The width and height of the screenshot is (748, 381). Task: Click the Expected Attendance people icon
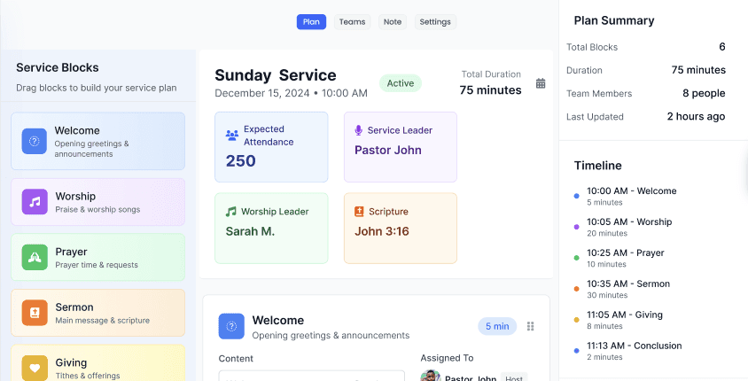232,136
